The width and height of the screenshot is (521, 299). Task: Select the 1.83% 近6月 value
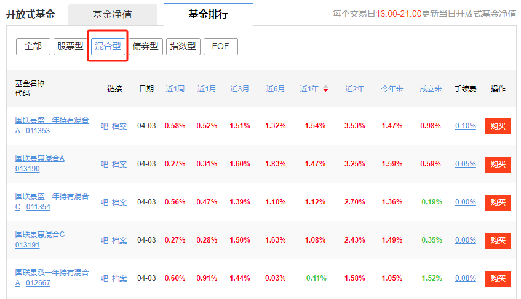click(x=275, y=164)
